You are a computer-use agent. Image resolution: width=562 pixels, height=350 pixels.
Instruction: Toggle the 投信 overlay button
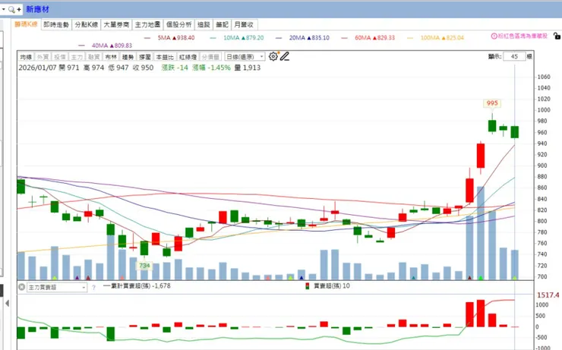click(60, 57)
